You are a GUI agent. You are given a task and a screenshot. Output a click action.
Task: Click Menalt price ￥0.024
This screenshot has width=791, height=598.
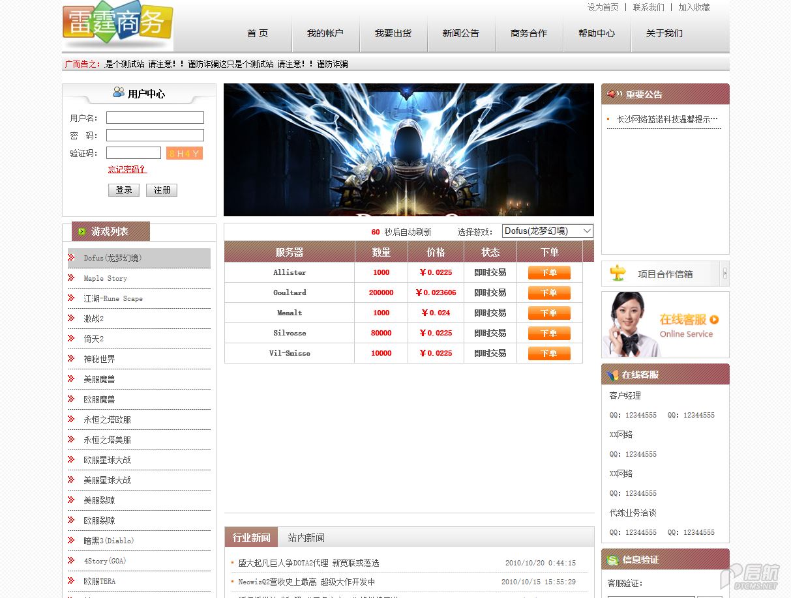tap(436, 313)
